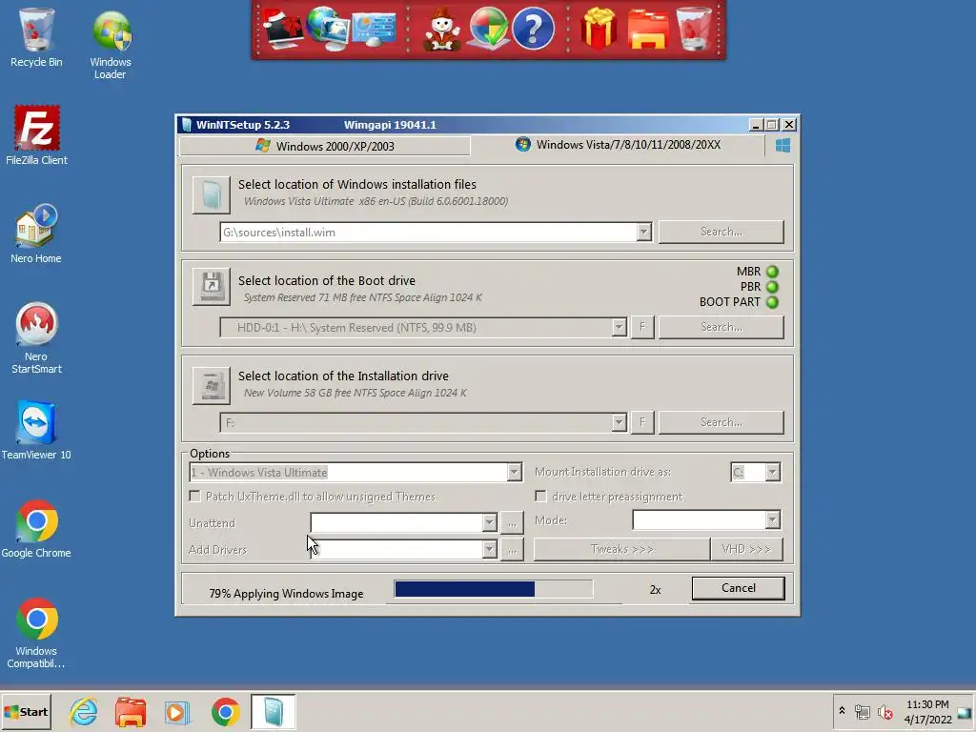The height and width of the screenshot is (732, 976).
Task: Click the network tray icon
Action: click(x=862, y=711)
